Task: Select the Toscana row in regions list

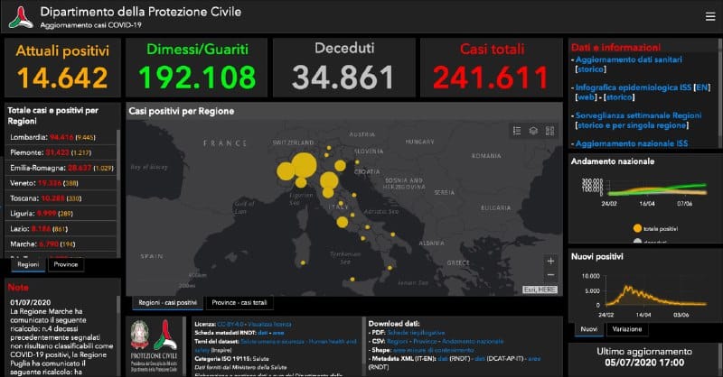Action: point(61,198)
